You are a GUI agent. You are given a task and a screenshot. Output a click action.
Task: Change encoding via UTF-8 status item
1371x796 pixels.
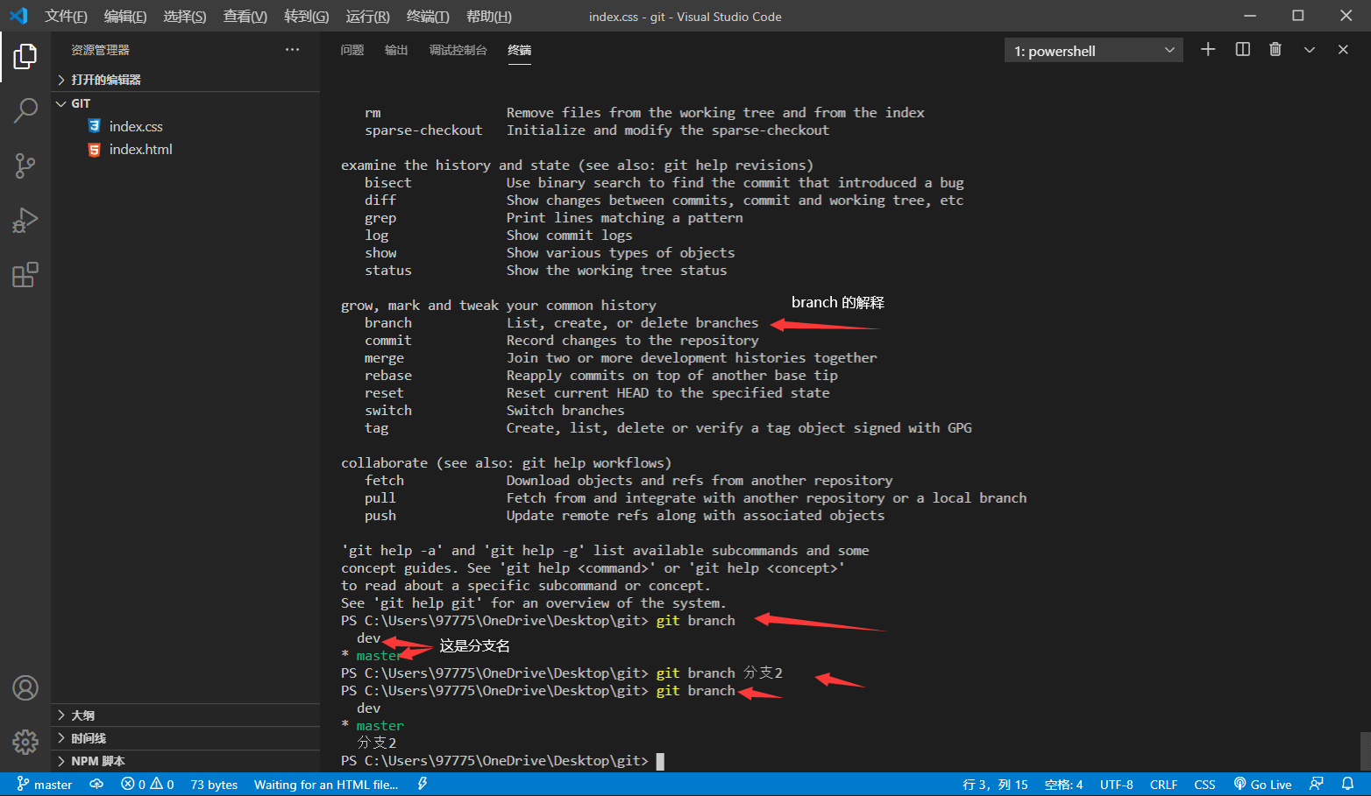pyautogui.click(x=1117, y=785)
